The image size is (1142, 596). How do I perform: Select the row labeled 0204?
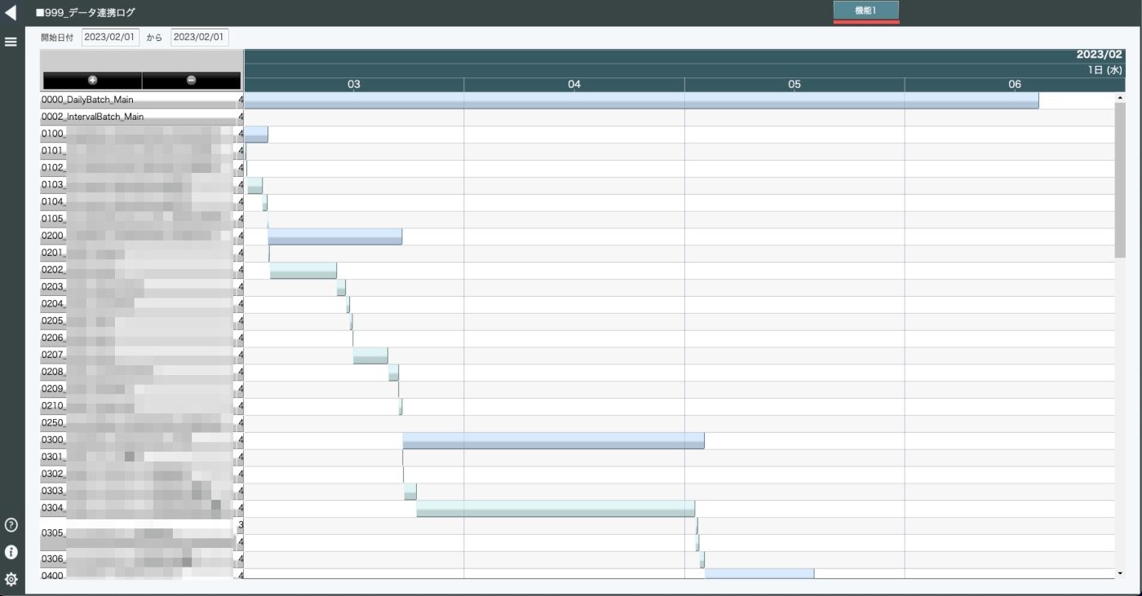pyautogui.click(x=137, y=304)
